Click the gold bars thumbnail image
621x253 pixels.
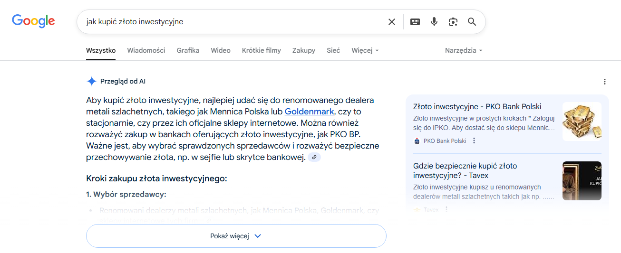(x=582, y=122)
